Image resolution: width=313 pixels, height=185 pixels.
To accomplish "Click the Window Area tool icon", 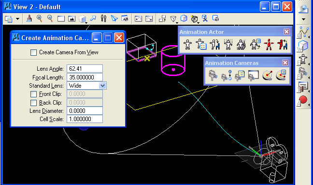I will (x=61, y=19).
